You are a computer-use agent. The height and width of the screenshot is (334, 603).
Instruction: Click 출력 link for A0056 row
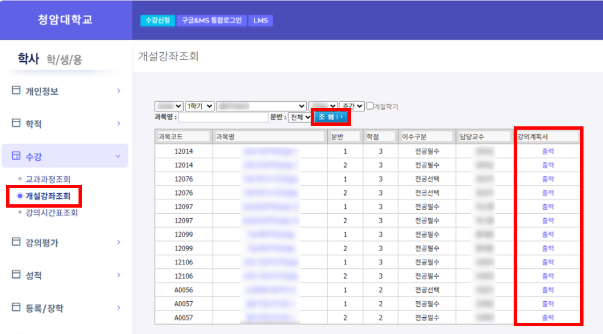(548, 290)
